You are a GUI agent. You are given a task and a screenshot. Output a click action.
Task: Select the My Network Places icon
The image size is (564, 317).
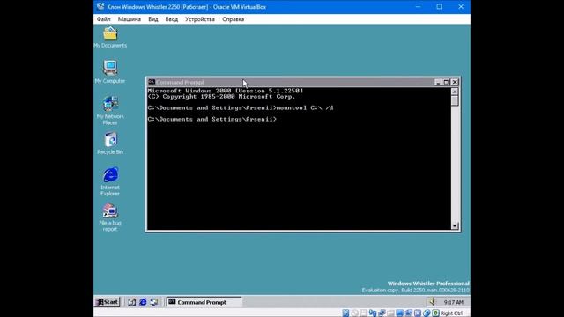[110, 111]
